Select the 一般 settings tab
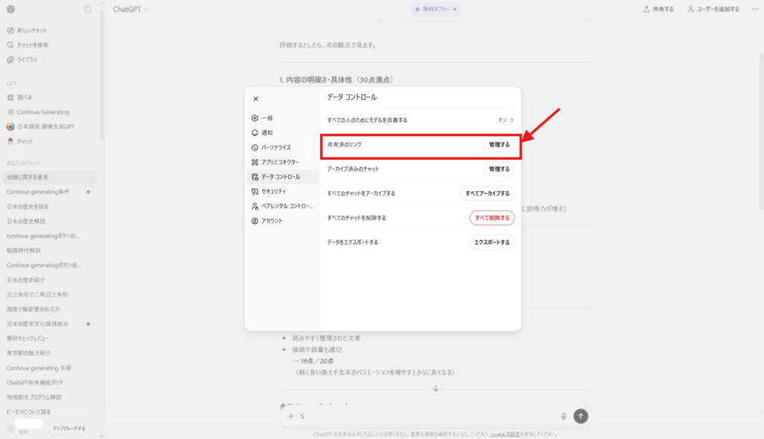The image size is (764, 439). tap(266, 118)
